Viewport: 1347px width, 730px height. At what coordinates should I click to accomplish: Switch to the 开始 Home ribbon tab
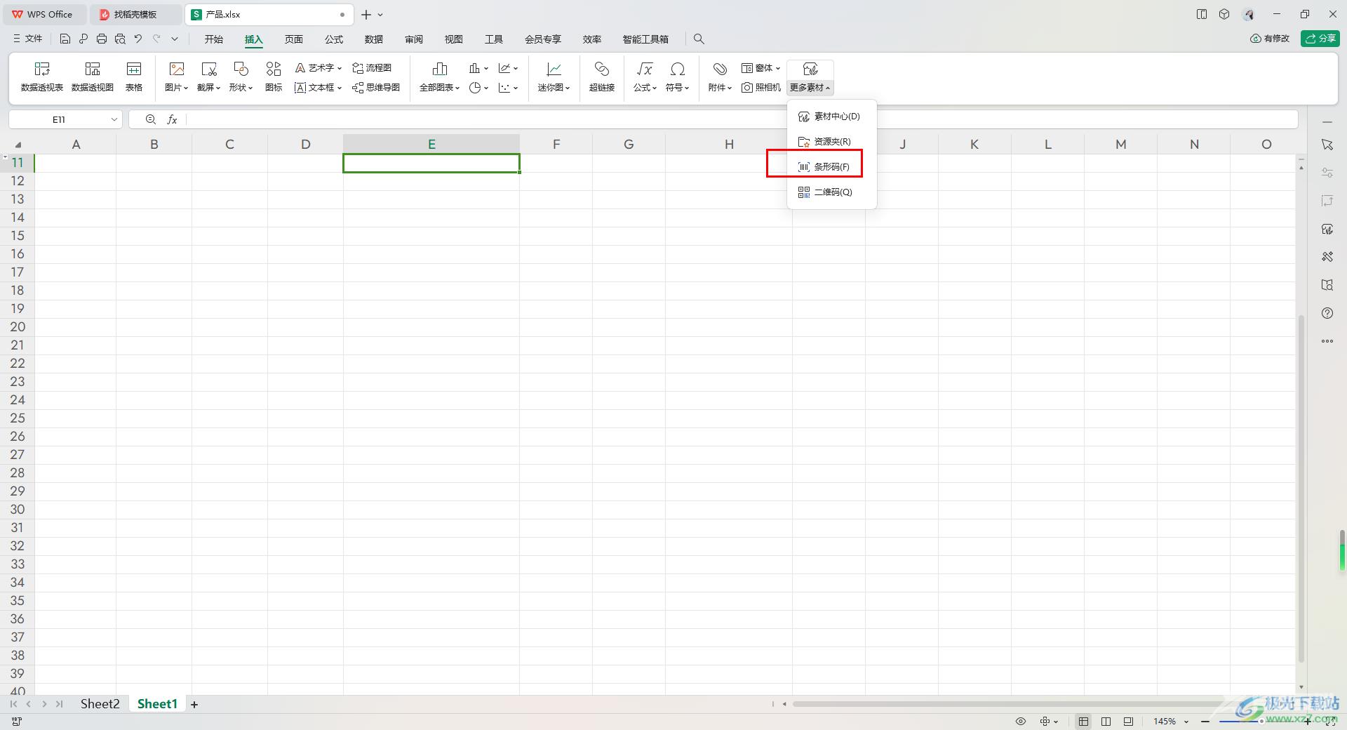(214, 39)
